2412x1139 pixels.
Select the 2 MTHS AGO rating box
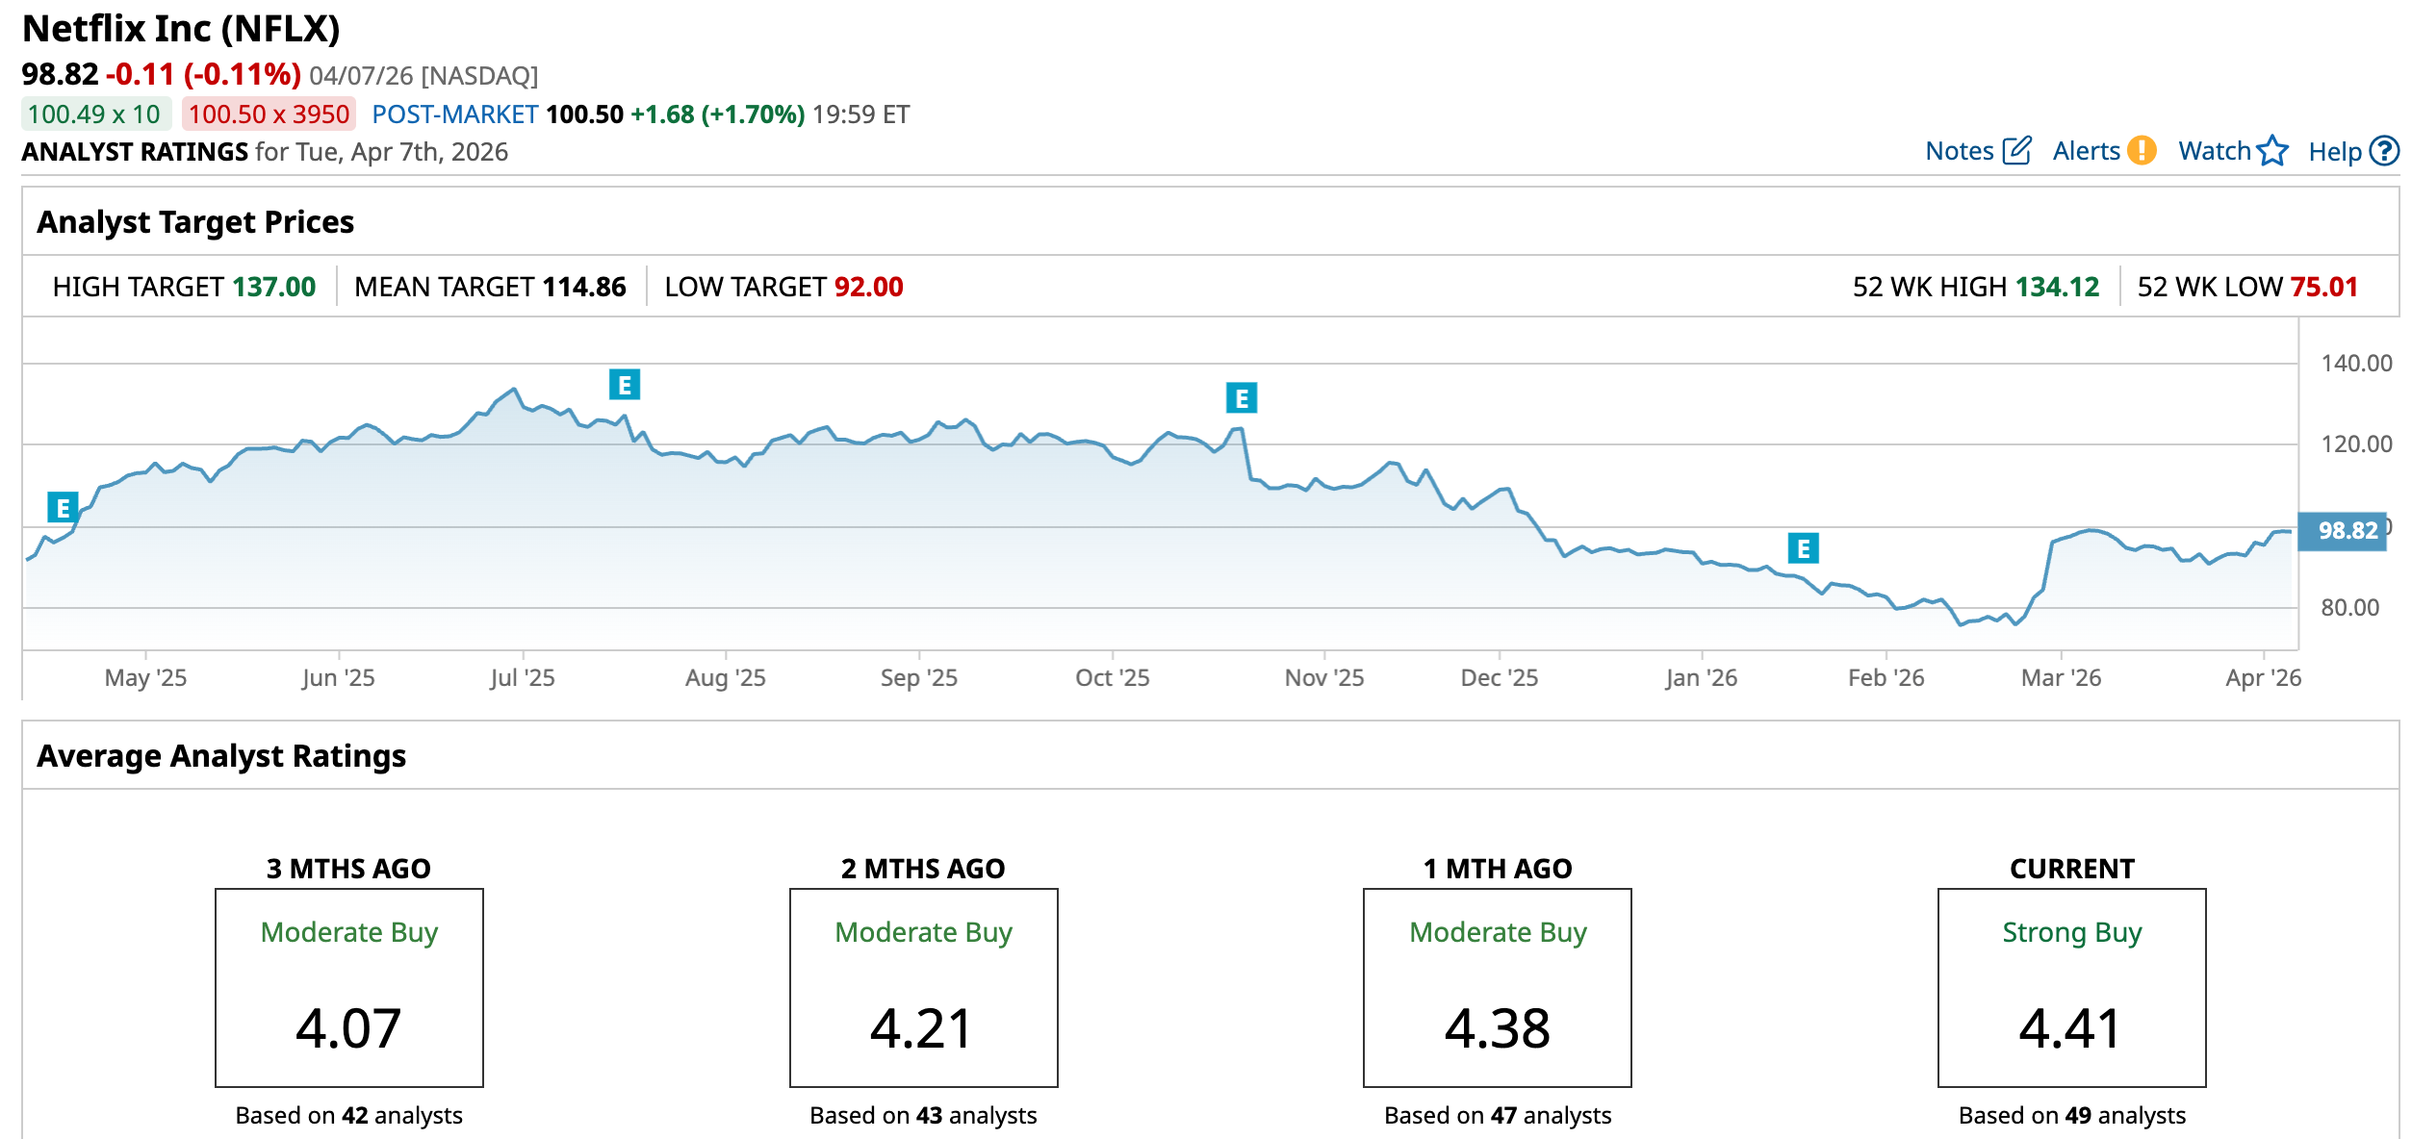pos(923,987)
